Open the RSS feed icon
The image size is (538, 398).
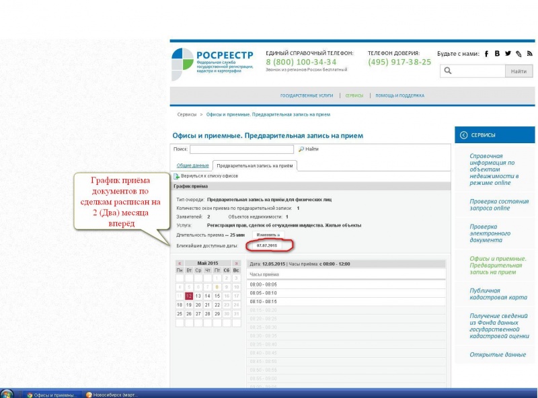[x=530, y=54]
